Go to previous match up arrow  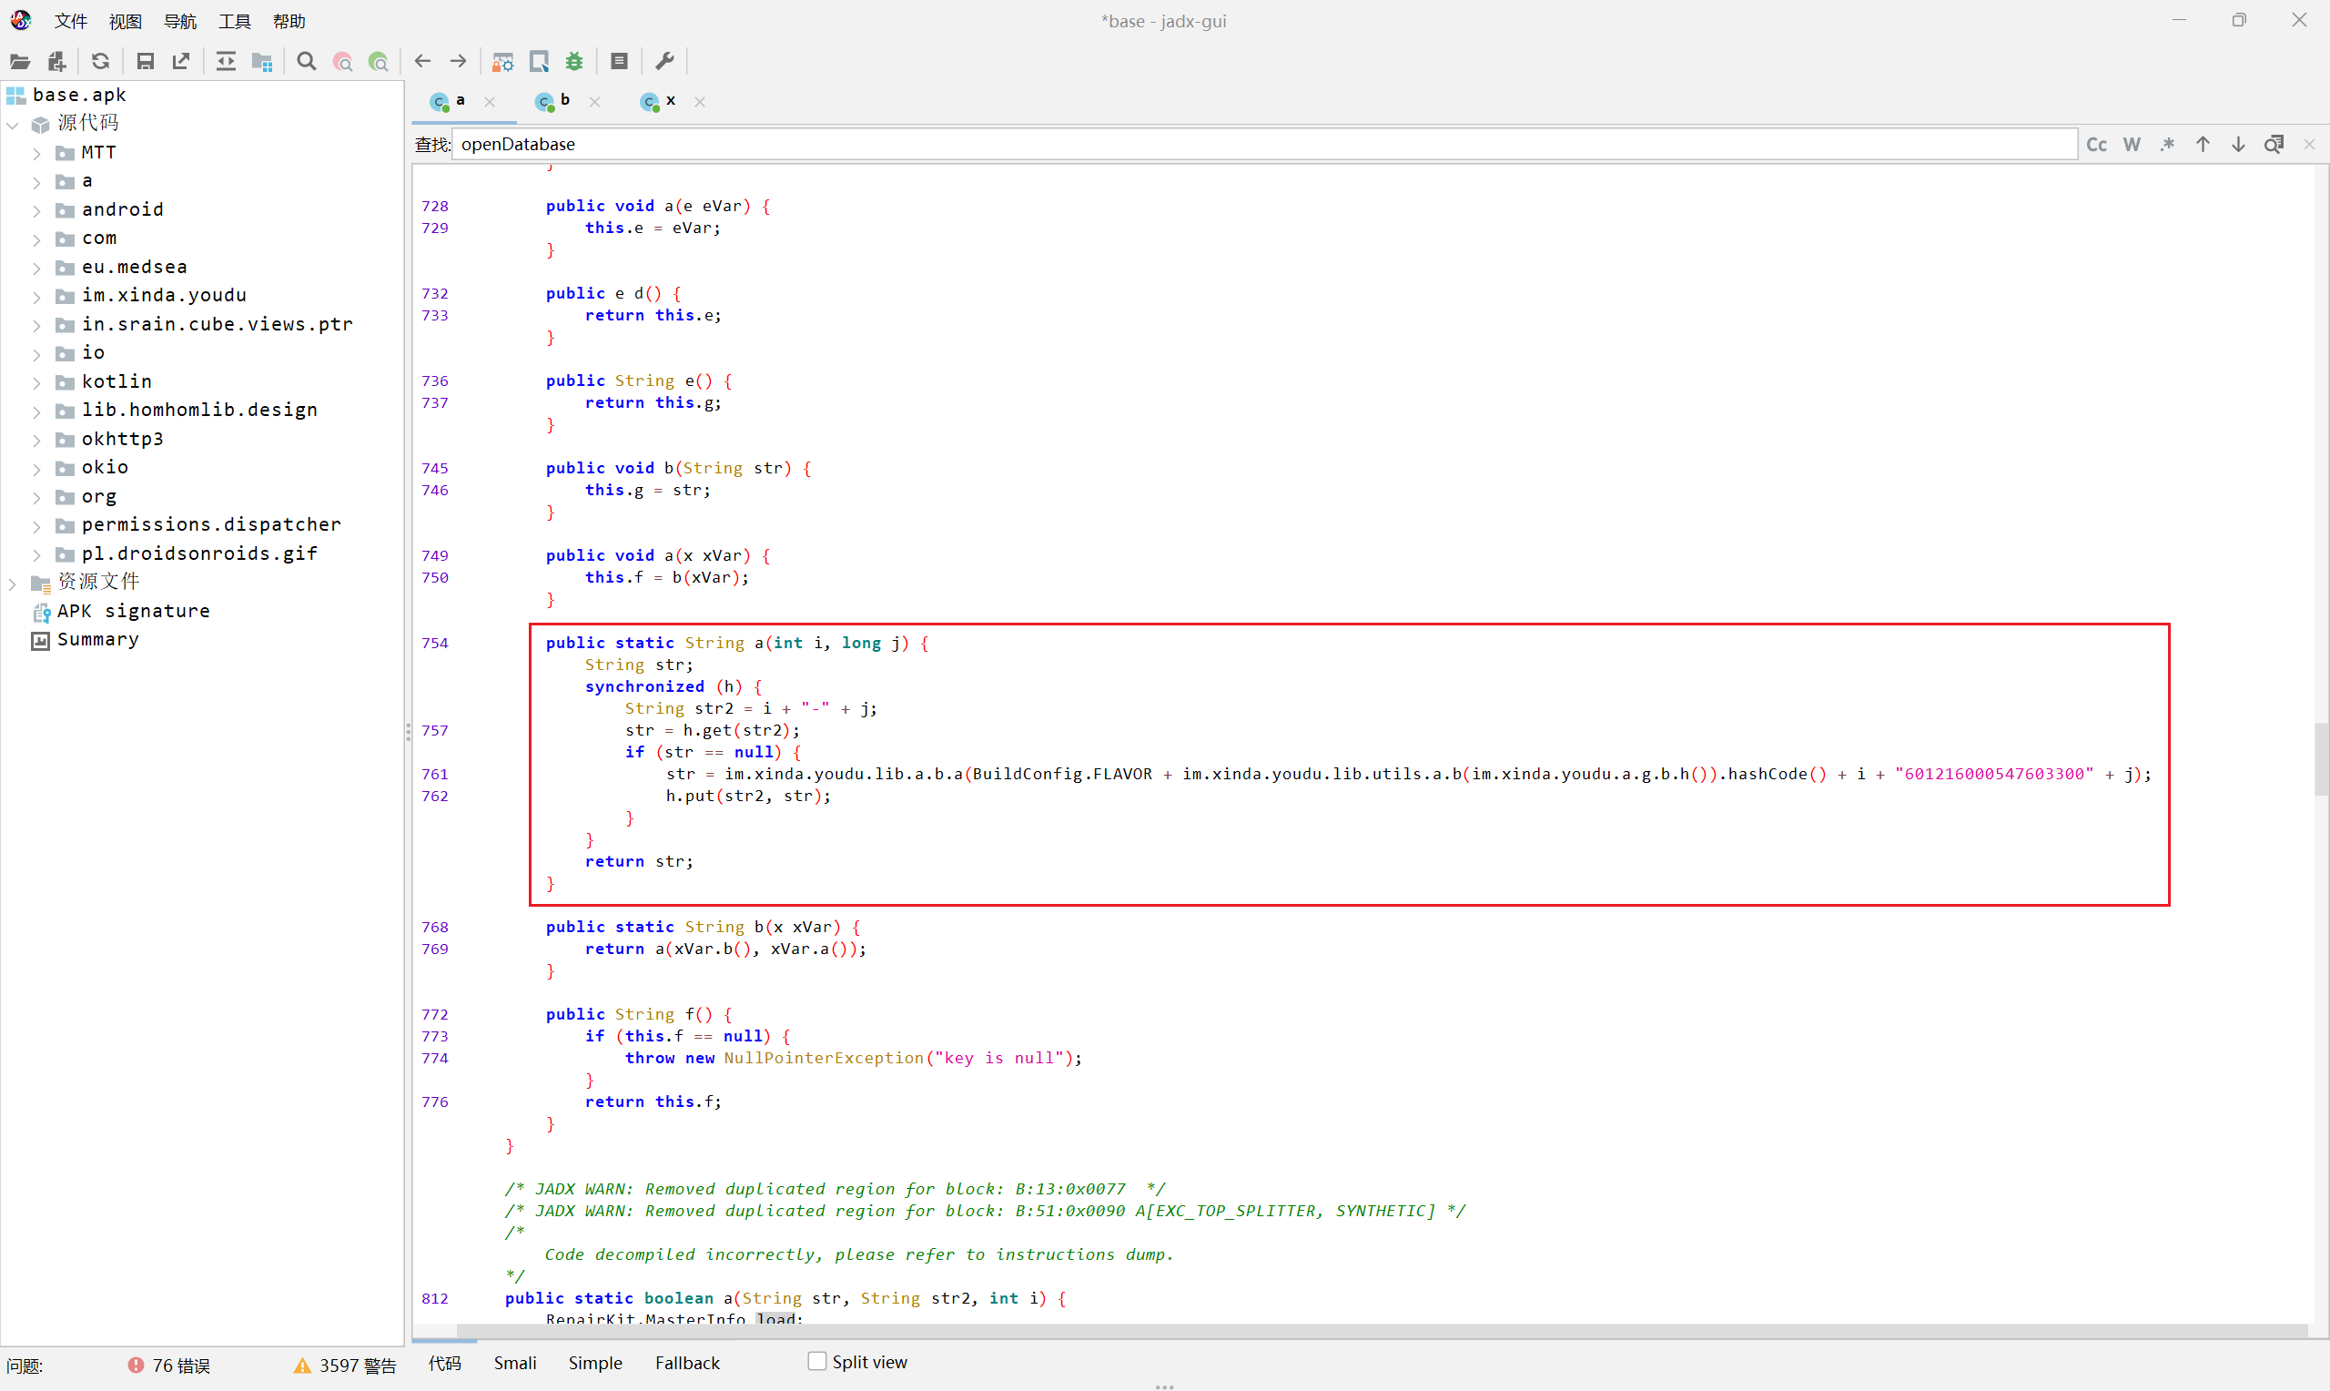pyautogui.click(x=2203, y=145)
